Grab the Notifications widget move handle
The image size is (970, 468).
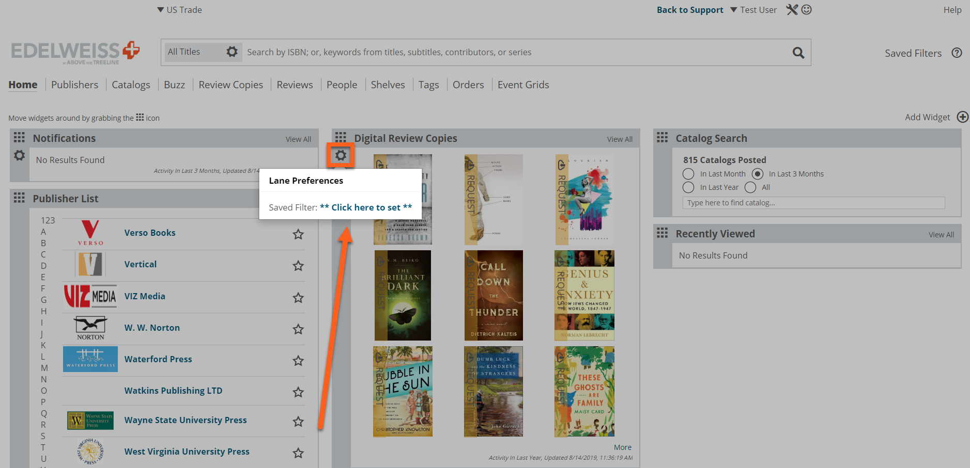tap(19, 137)
